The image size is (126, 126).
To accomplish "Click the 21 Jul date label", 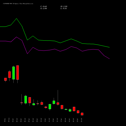I will click(x=69, y=120).
